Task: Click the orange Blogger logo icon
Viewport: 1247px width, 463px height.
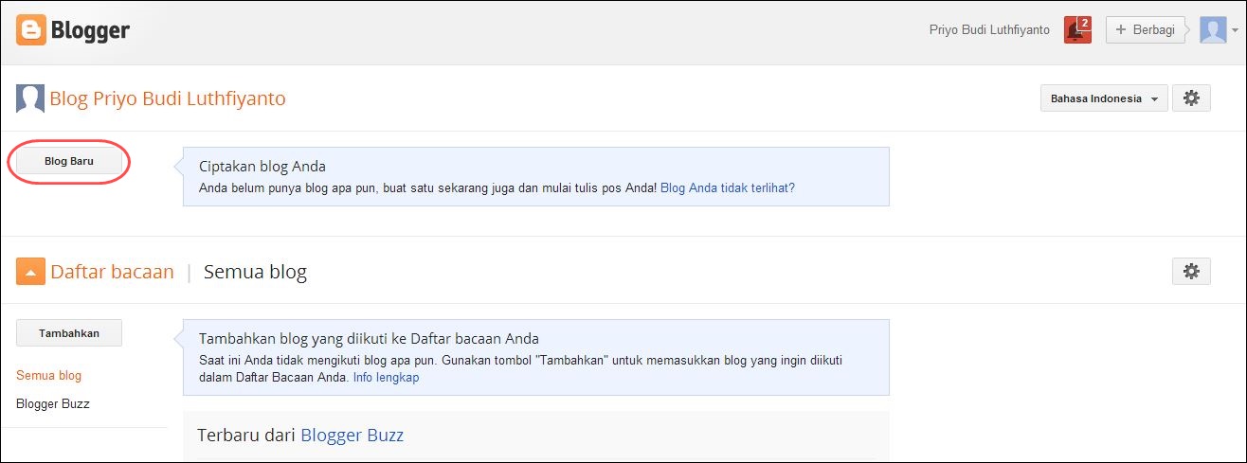Action: (30, 30)
